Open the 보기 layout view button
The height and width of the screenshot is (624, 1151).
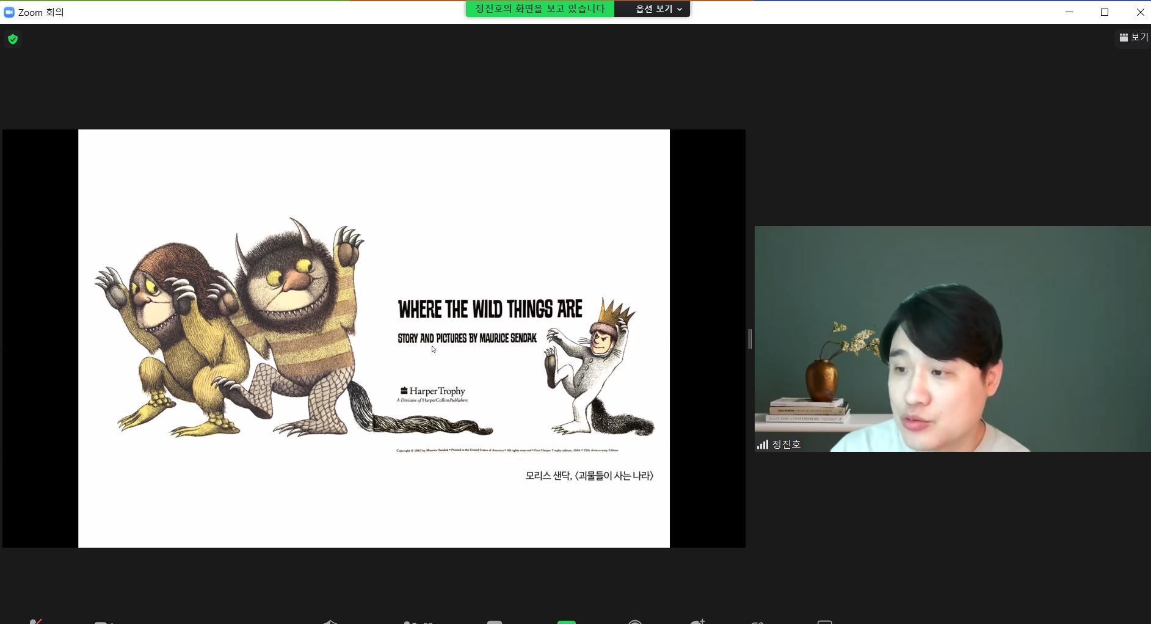pos(1133,37)
